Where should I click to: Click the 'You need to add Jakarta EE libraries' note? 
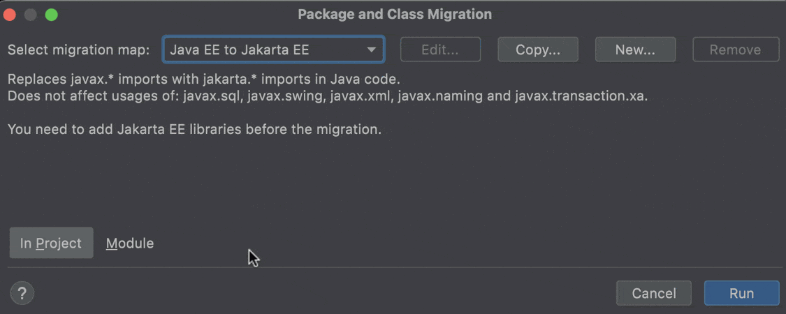click(x=194, y=129)
